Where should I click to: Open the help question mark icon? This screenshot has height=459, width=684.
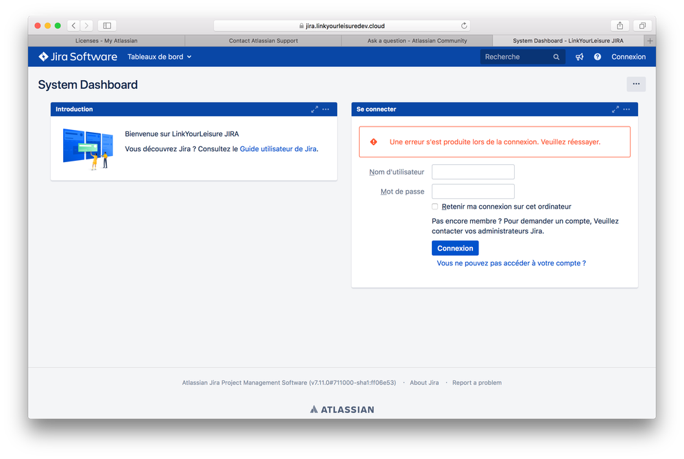pyautogui.click(x=597, y=57)
